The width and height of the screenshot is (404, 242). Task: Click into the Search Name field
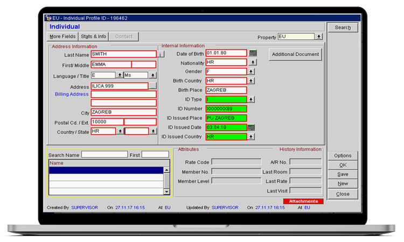[104, 154]
